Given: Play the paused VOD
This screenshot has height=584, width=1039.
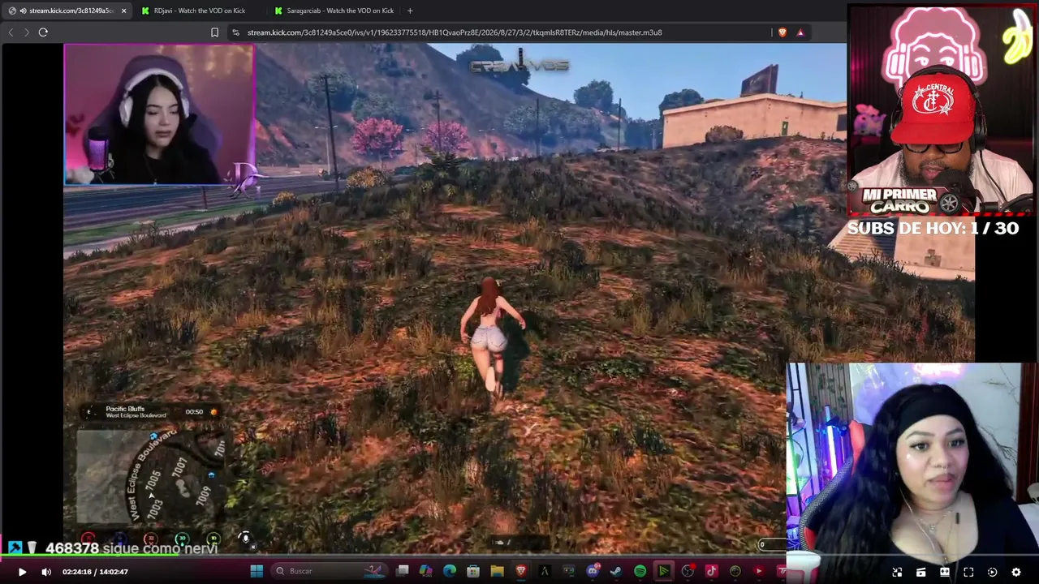Looking at the screenshot, I should tap(22, 572).
